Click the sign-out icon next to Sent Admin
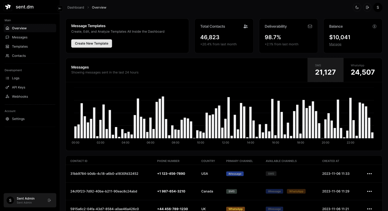 pos(49,200)
